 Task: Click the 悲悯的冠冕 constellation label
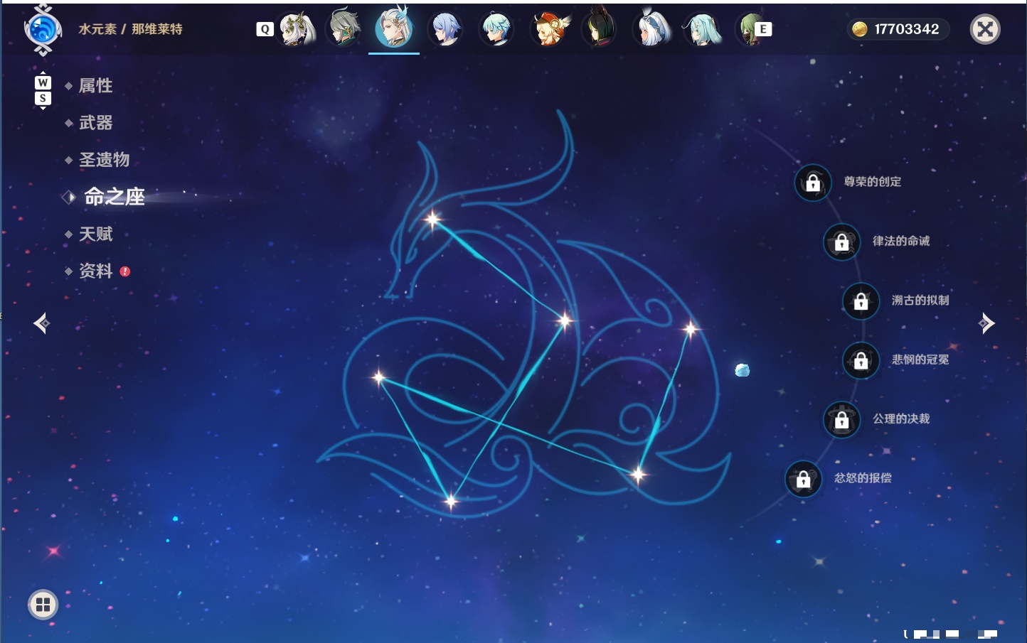coord(920,360)
